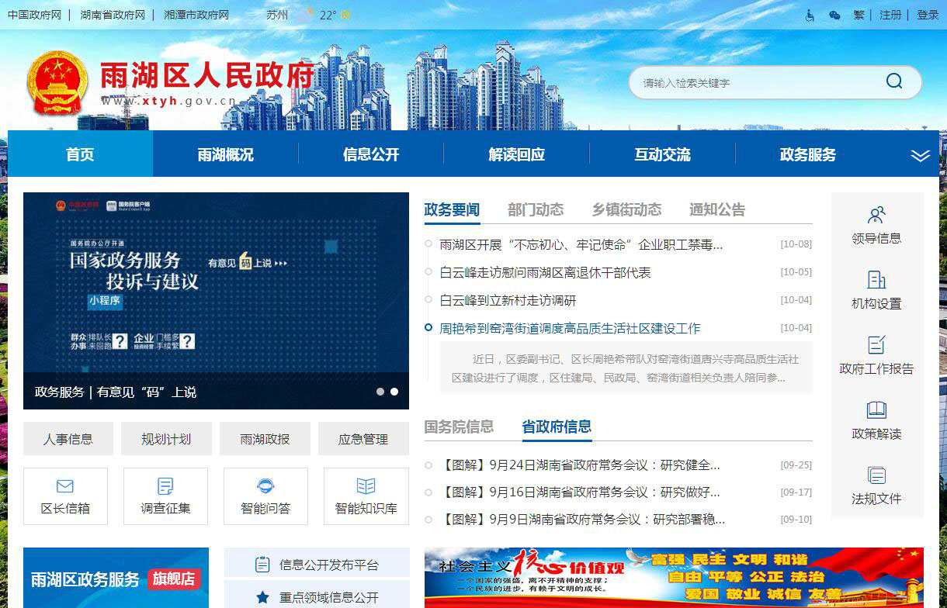The height and width of the screenshot is (608, 947).
Task: Open 信息公开 navigation menu
Action: tap(371, 154)
